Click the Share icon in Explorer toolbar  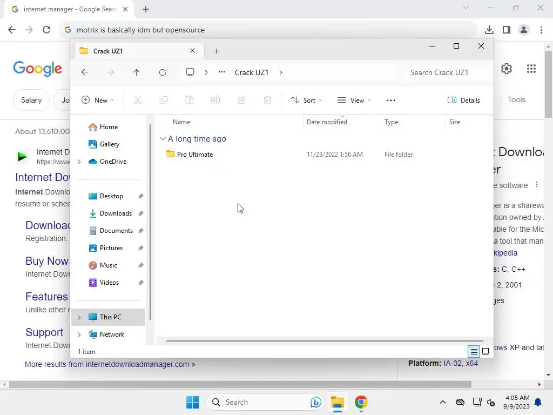pyautogui.click(x=241, y=100)
